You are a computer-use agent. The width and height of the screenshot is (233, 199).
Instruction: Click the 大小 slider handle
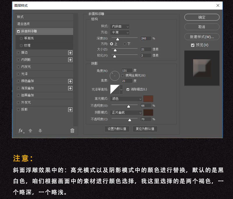115,50
